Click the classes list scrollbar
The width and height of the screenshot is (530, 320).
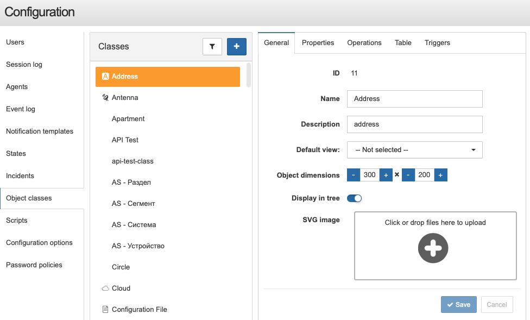pos(249,75)
